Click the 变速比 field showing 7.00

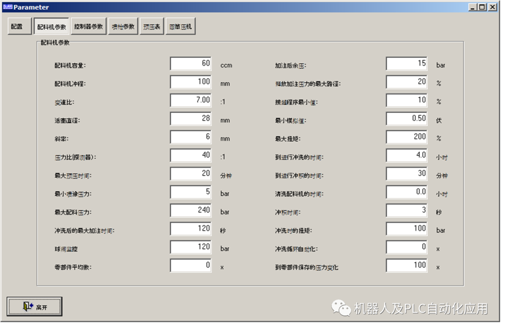(x=190, y=100)
